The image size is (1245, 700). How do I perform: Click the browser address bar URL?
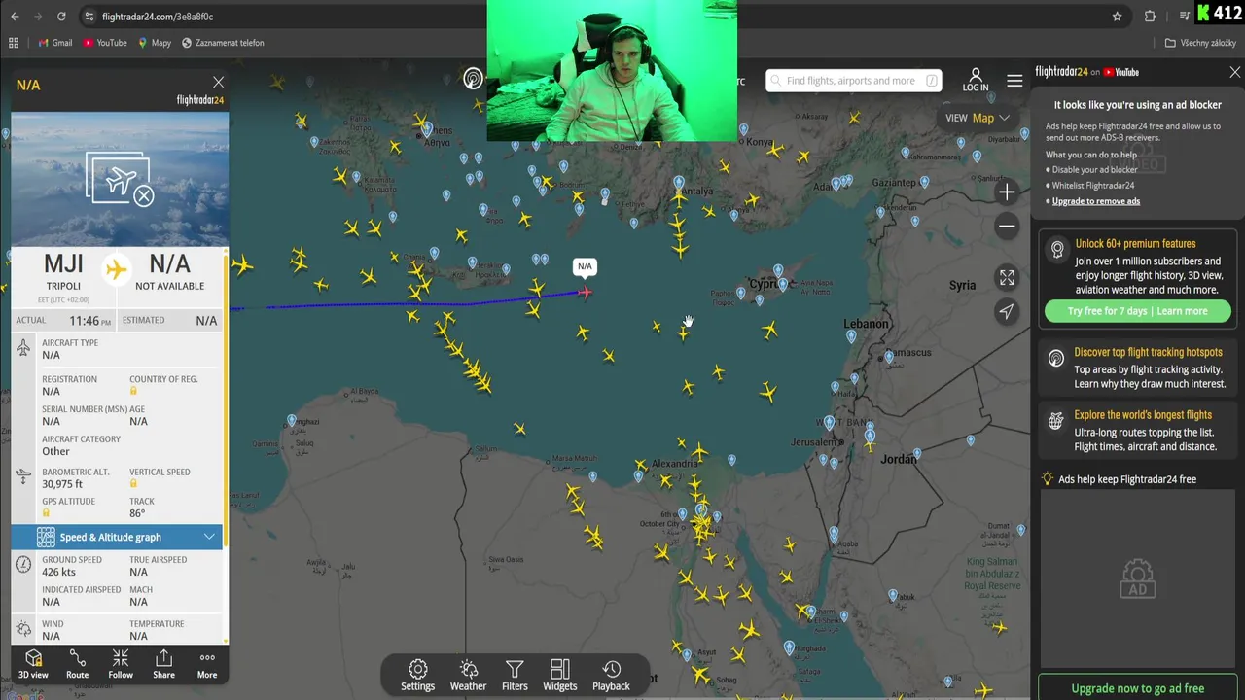(157, 17)
